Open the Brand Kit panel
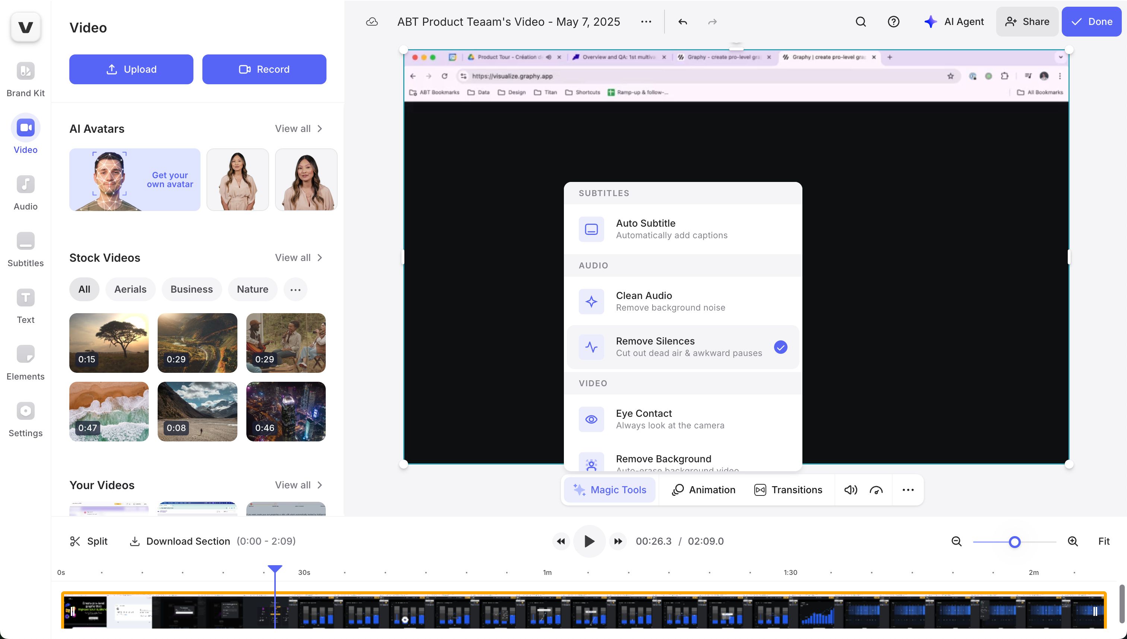The width and height of the screenshot is (1127, 639). coord(25,79)
